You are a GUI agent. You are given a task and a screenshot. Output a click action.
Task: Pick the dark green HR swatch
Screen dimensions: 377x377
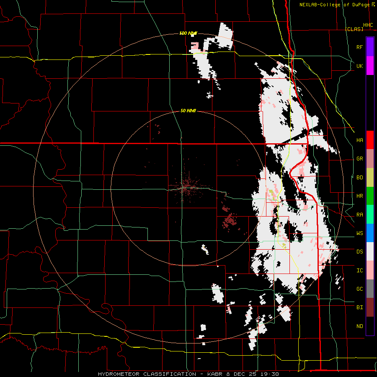pos(370,196)
